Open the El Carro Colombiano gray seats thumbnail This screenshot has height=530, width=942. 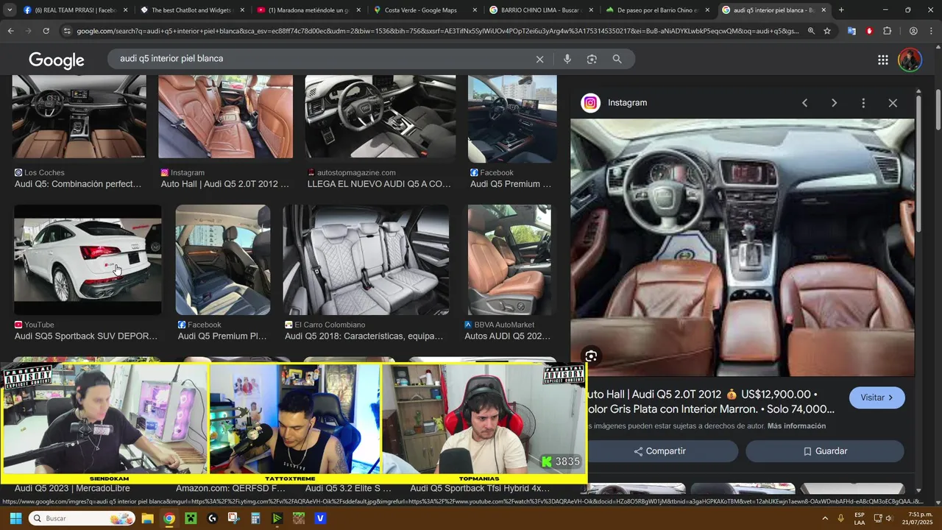coord(366,260)
